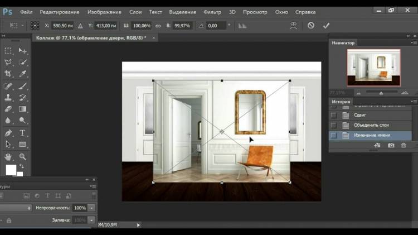Image resolution: width=418 pixels, height=235 pixels.
Task: Click Navigator zoom out mountain icon
Action: [359, 93]
